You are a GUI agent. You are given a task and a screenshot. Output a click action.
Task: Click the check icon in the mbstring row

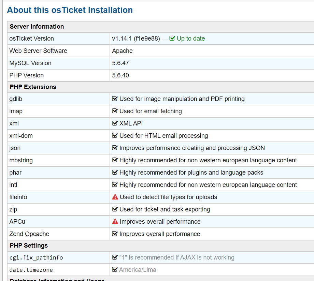(115, 160)
